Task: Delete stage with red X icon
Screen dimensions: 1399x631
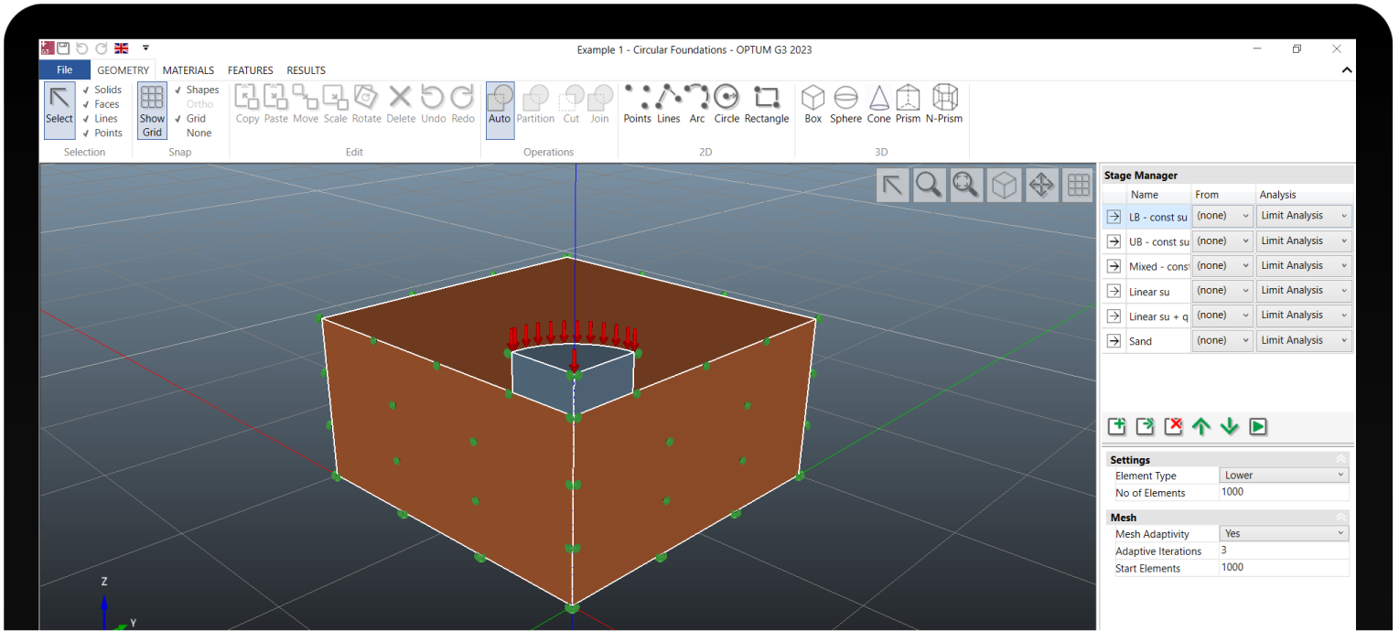Action: [1174, 426]
